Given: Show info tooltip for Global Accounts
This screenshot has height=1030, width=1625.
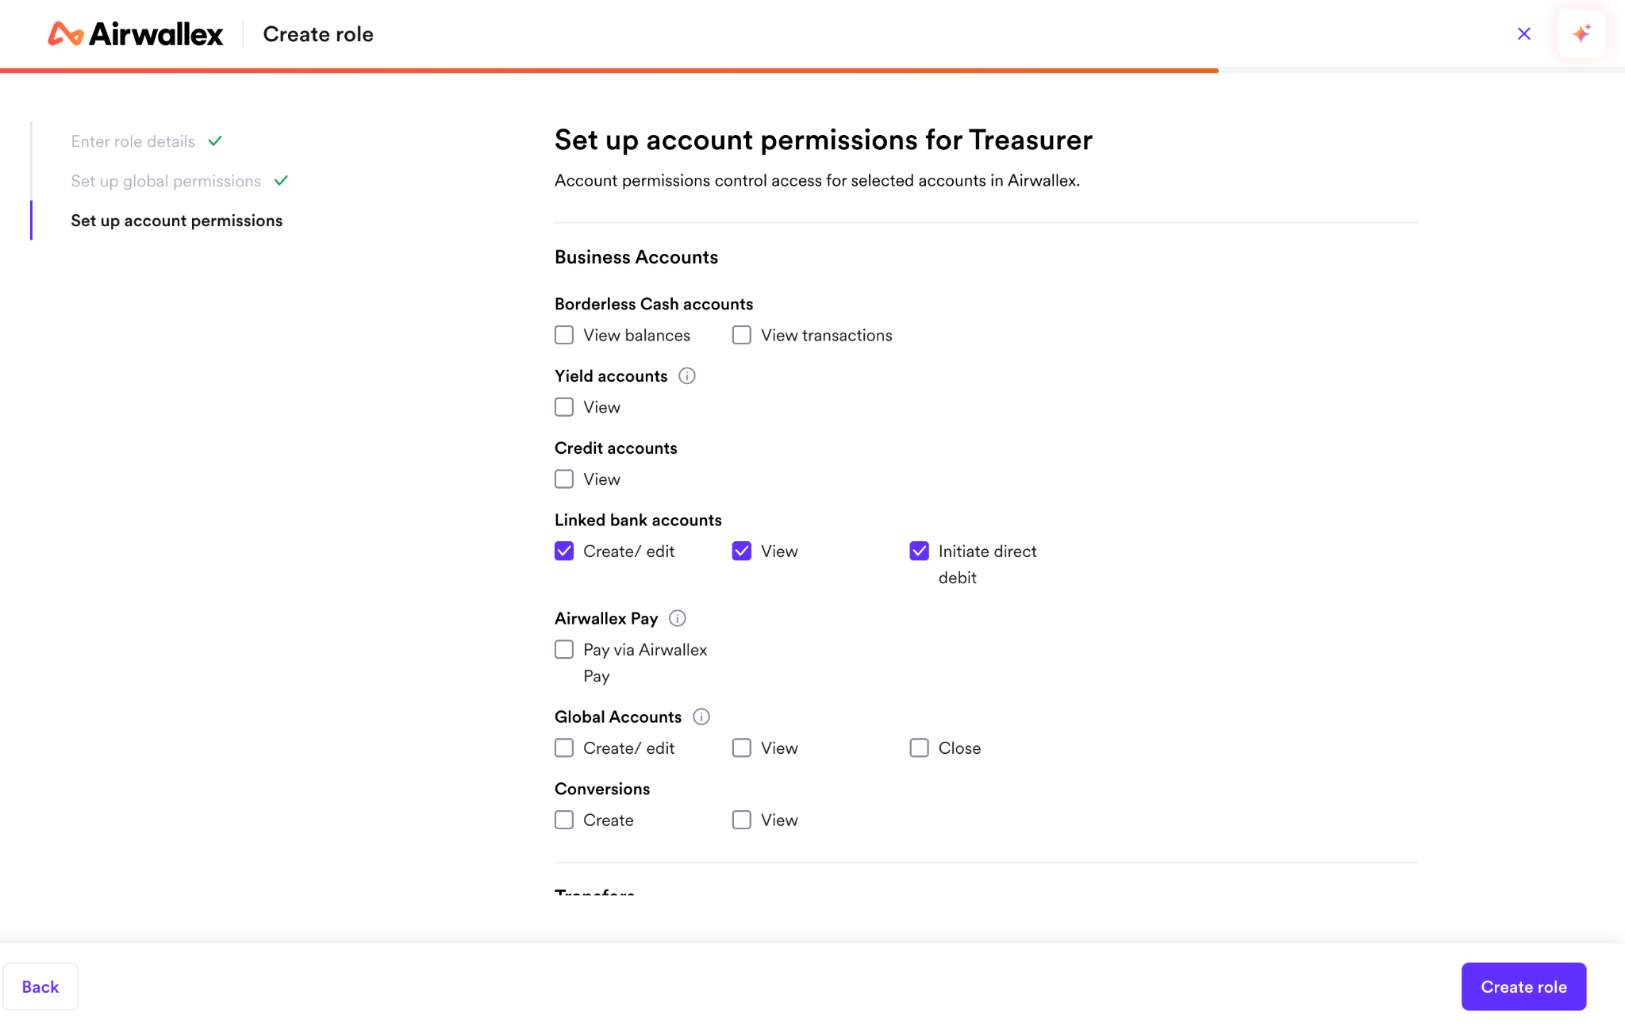Looking at the screenshot, I should pos(701,717).
